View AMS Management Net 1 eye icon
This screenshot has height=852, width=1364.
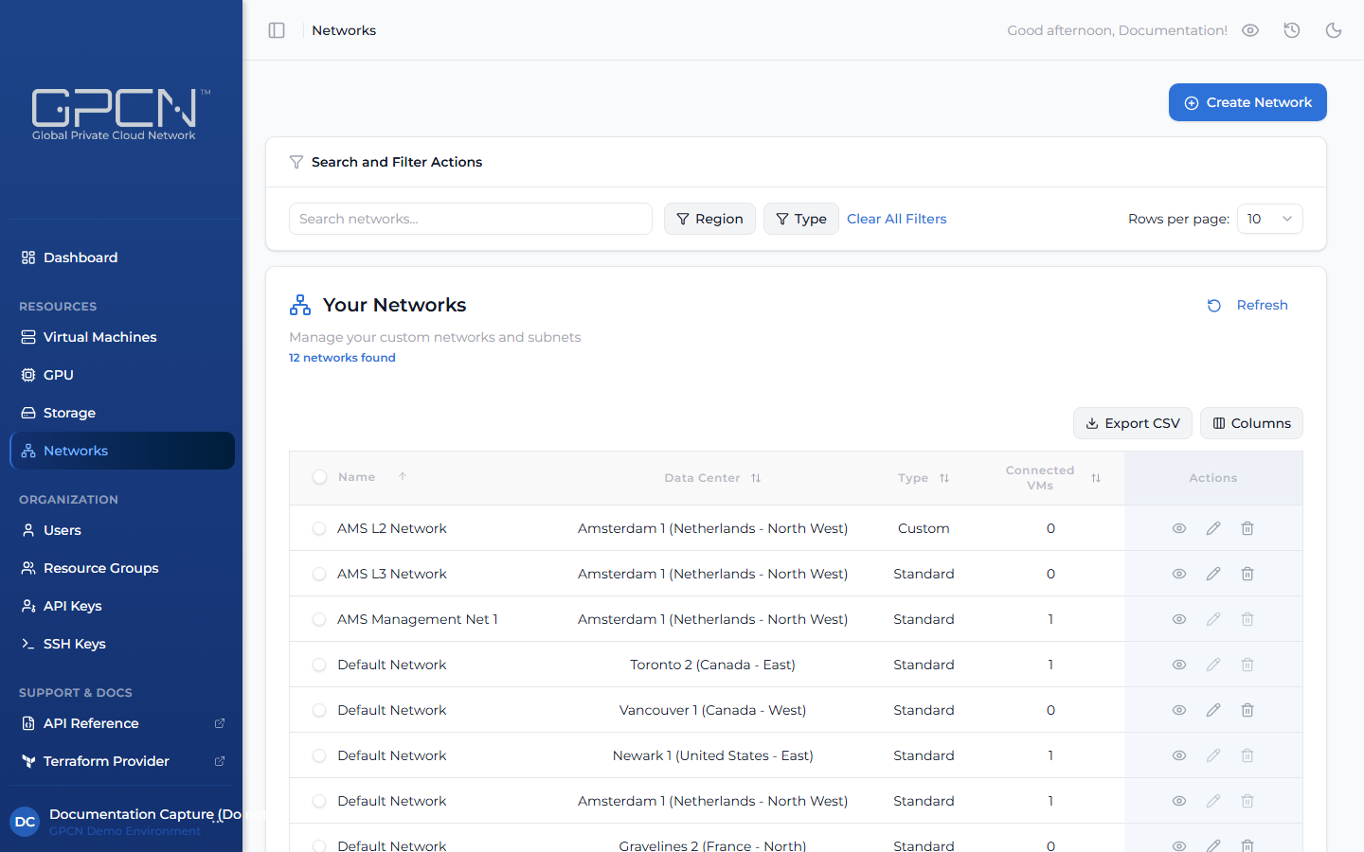[1179, 619]
